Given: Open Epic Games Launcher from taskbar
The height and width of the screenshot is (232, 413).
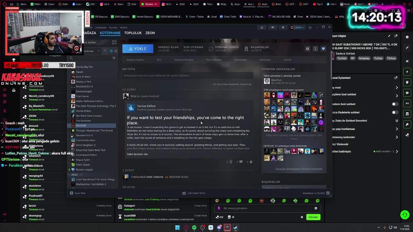Looking at the screenshot, I should 227,227.
